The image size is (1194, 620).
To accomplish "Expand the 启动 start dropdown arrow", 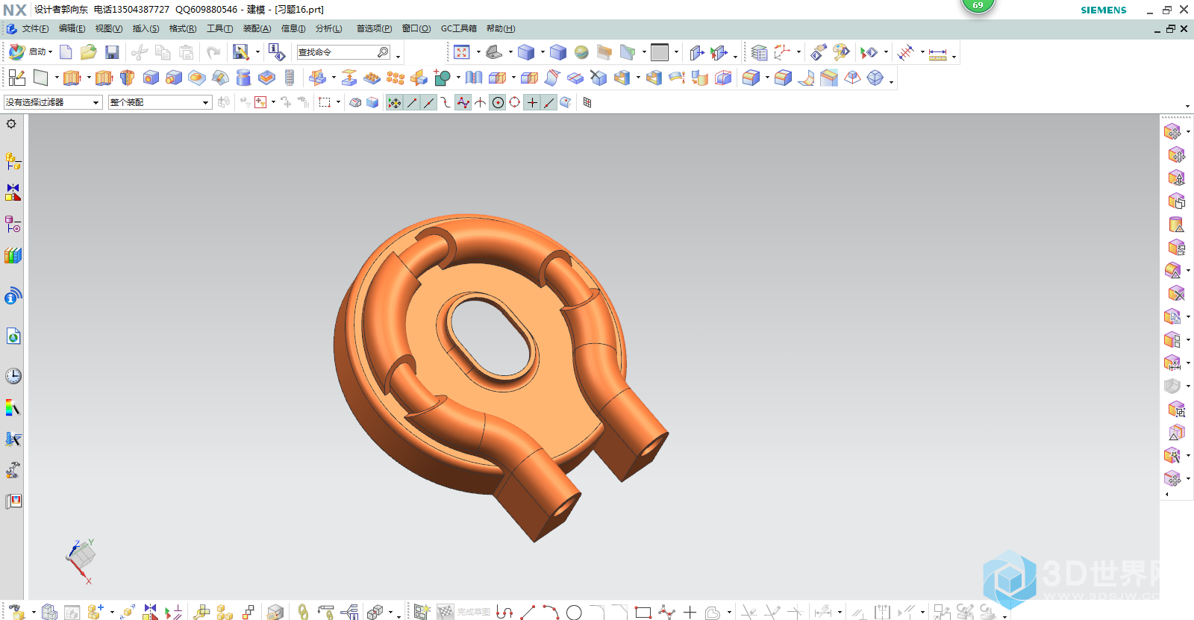I will coord(51,52).
